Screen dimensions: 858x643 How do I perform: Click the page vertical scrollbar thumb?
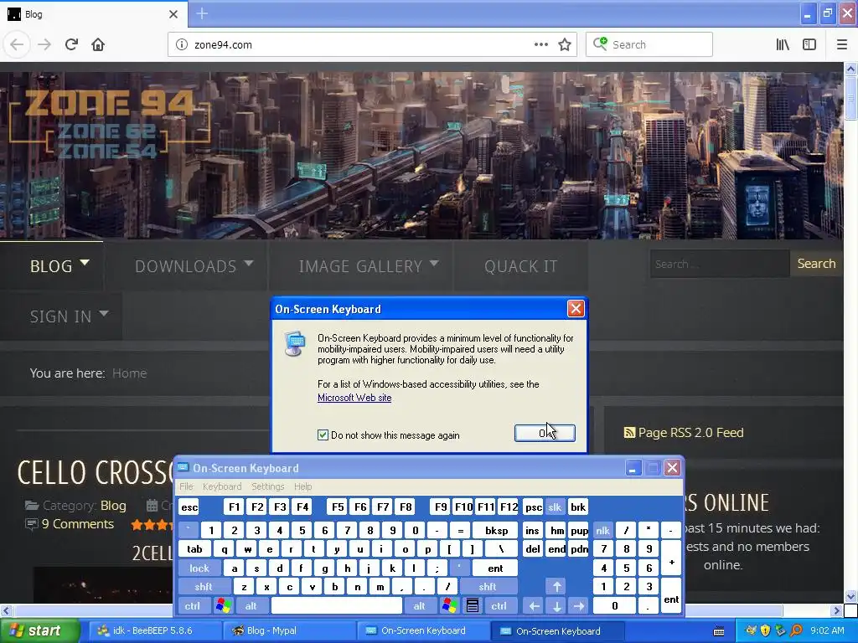click(850, 98)
